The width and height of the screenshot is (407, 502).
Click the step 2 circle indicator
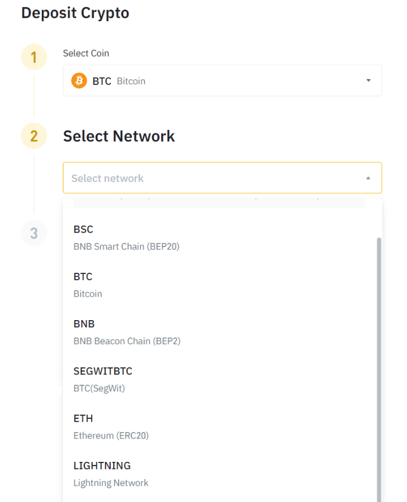point(34,136)
